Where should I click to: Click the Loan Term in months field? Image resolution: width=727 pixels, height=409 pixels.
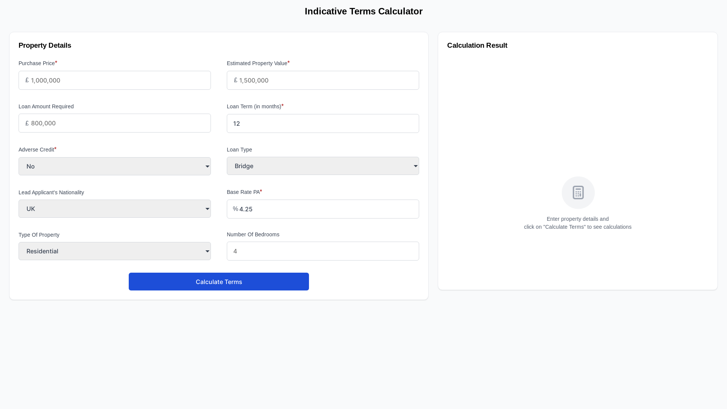coord(323,123)
